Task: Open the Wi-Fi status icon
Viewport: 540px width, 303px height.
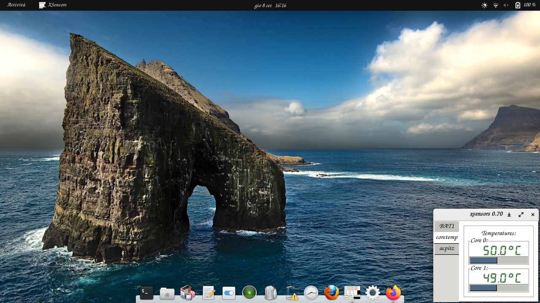Action: (496, 5)
